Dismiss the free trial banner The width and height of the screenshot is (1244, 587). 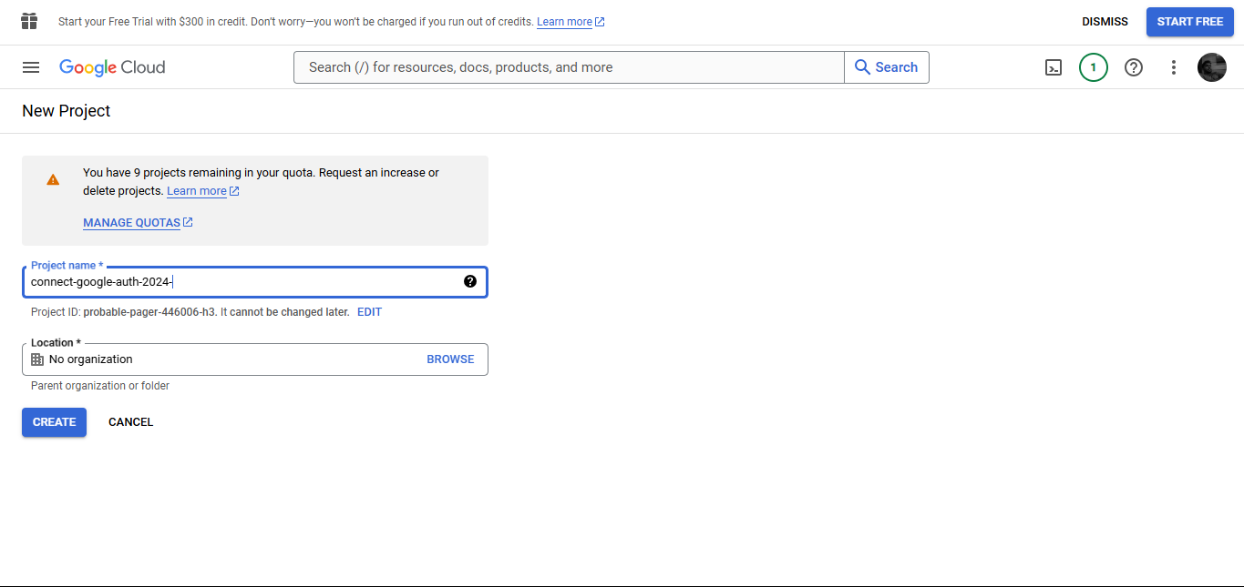pyautogui.click(x=1105, y=21)
